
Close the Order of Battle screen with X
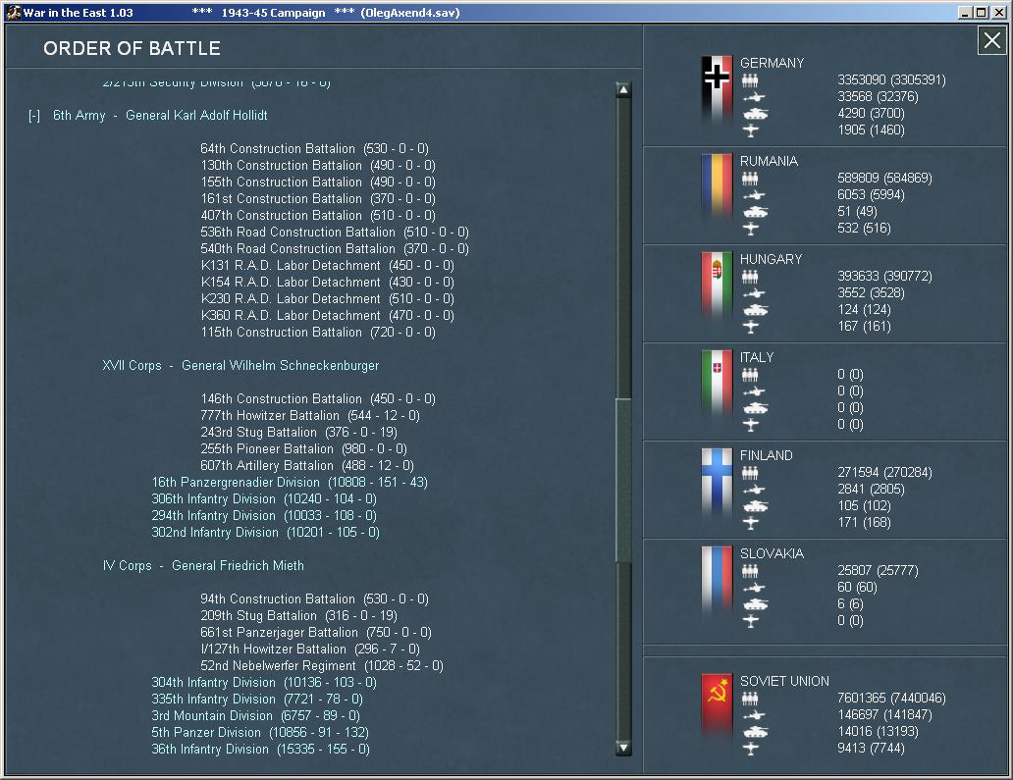click(x=991, y=41)
